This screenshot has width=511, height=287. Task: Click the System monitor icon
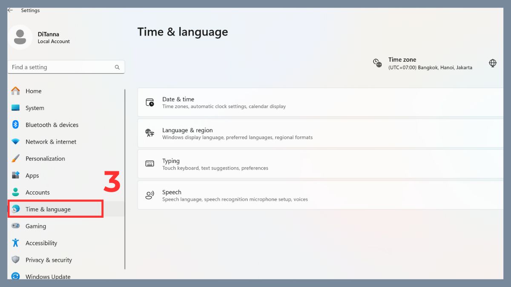tap(16, 108)
